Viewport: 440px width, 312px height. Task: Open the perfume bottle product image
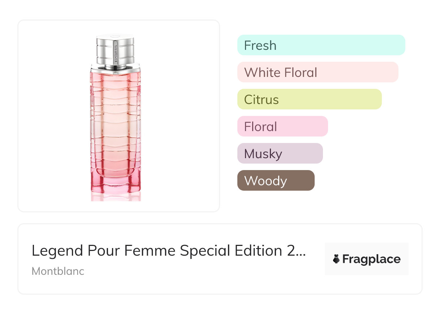pyautogui.click(x=116, y=119)
